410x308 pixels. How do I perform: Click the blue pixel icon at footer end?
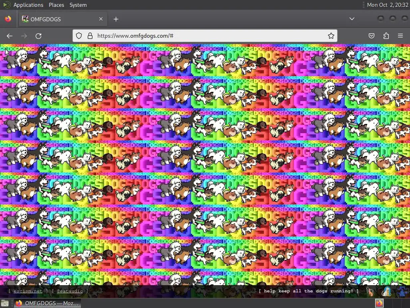[403, 292]
